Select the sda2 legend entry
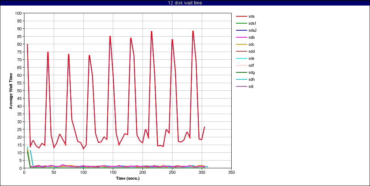 click(246, 30)
